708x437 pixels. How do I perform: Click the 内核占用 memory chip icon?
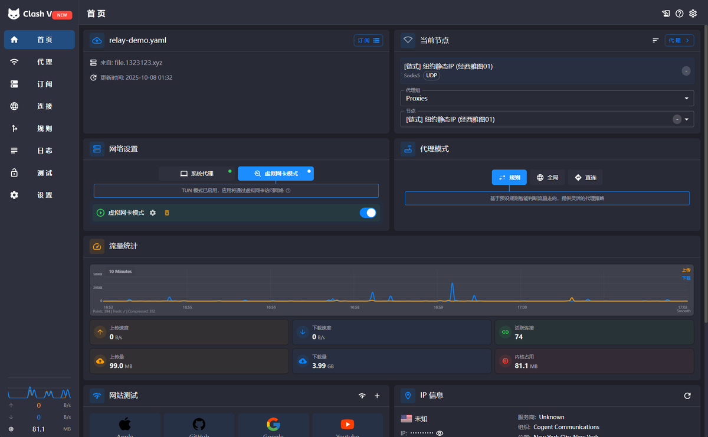[505, 361]
